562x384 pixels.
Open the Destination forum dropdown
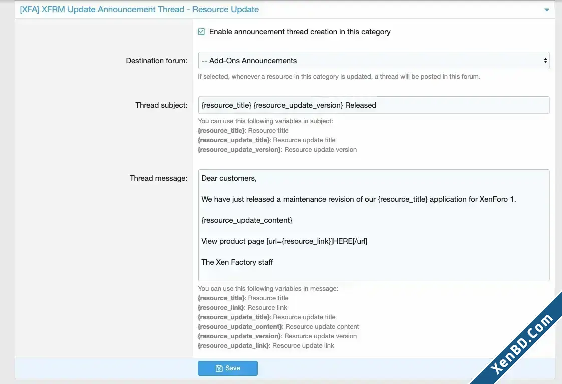tap(374, 61)
